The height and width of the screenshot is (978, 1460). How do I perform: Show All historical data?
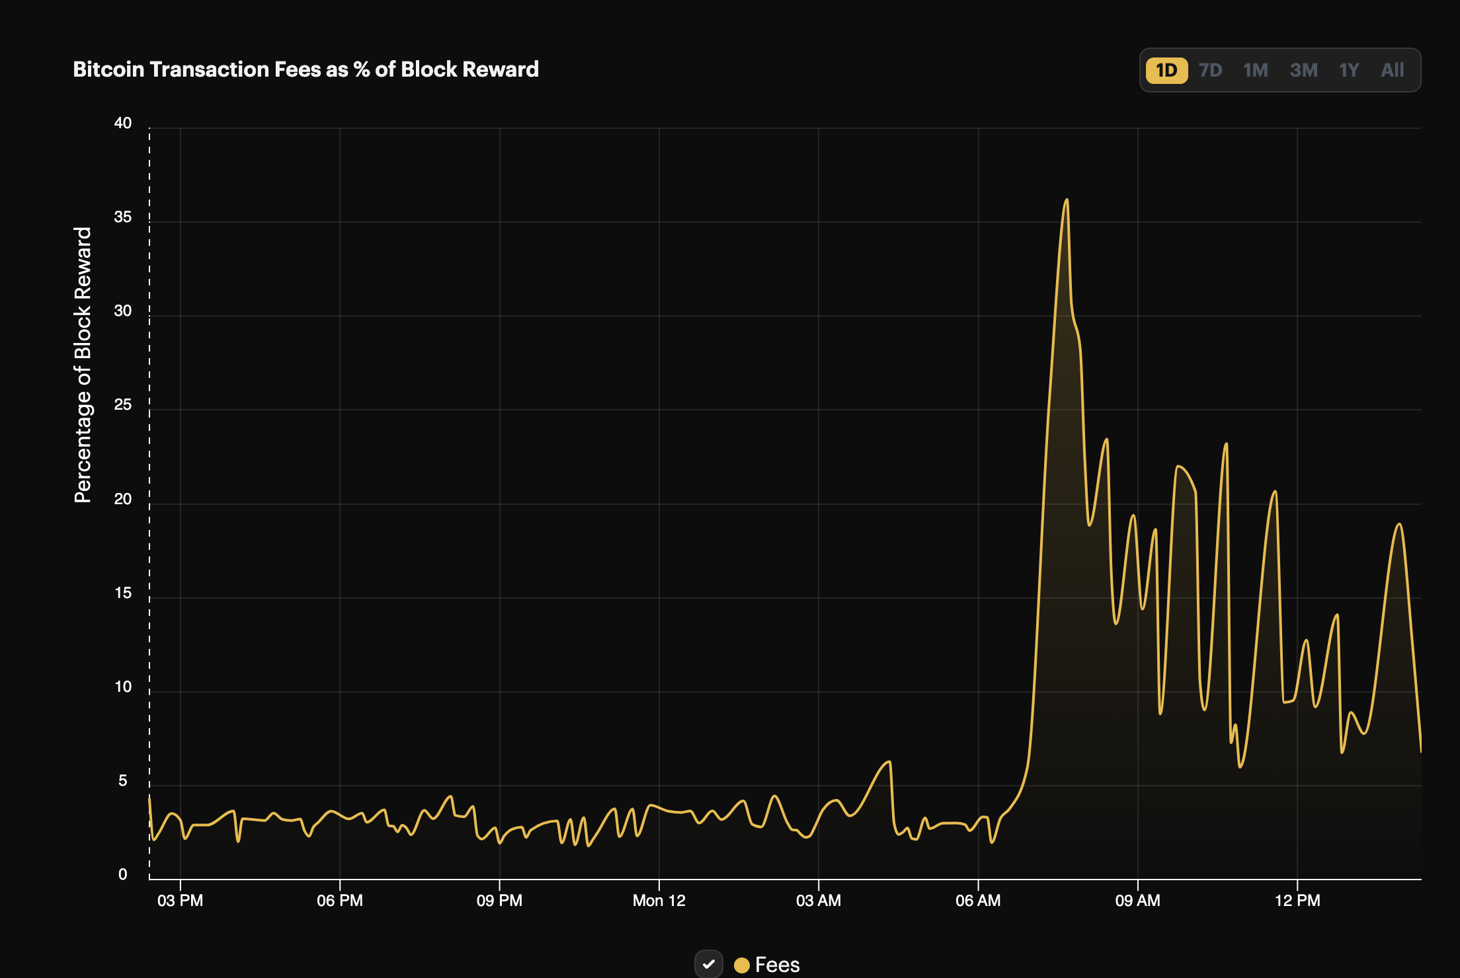(x=1392, y=70)
